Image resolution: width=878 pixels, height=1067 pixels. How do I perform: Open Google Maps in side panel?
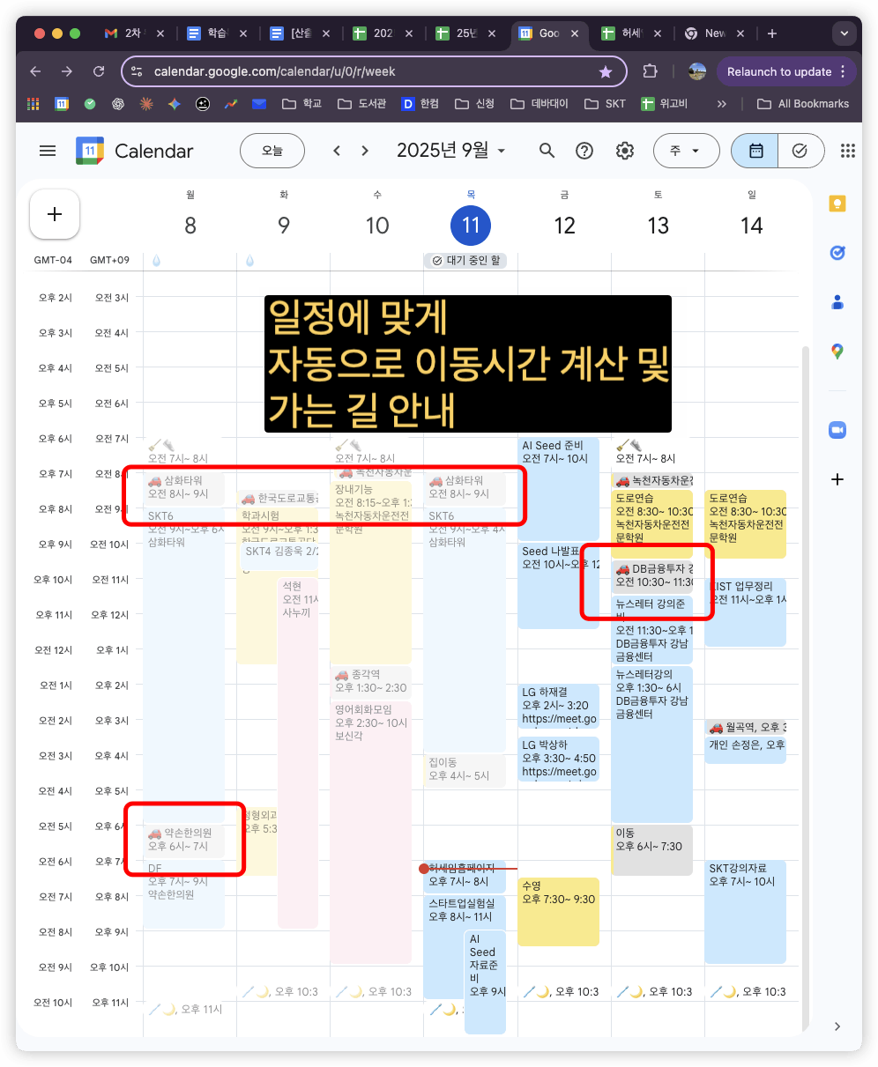pyautogui.click(x=837, y=352)
